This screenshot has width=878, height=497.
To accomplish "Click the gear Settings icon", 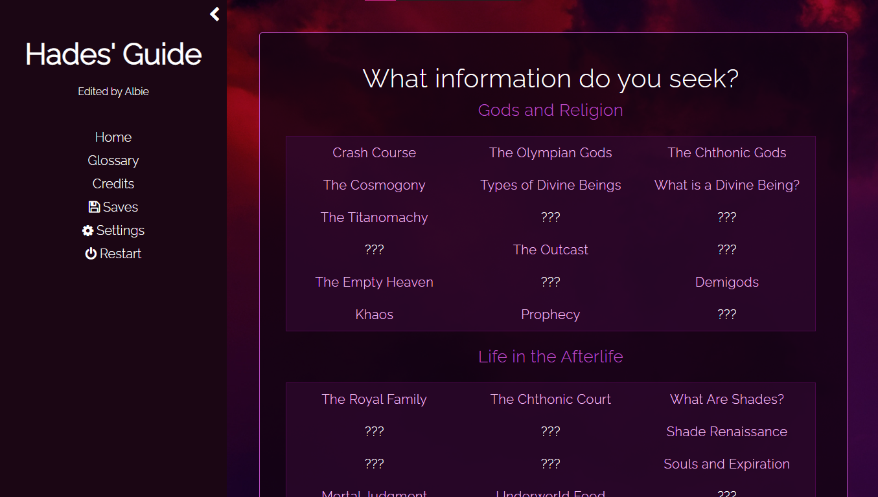I will click(88, 230).
